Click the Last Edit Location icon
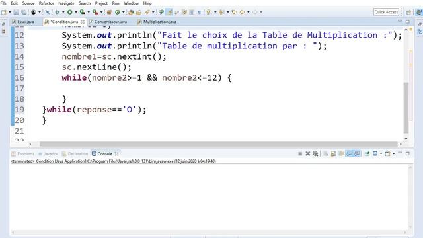The width and height of the screenshot is (423, 238). click(x=234, y=12)
